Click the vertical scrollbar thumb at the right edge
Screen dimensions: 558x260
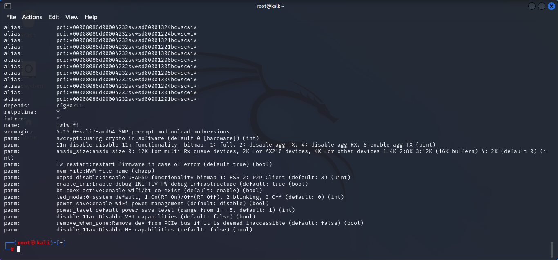(551, 249)
